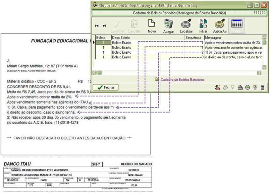The height and width of the screenshot is (193, 270).
Task: Click the calculator icon in bottom bar
Action: click(x=262, y=87)
